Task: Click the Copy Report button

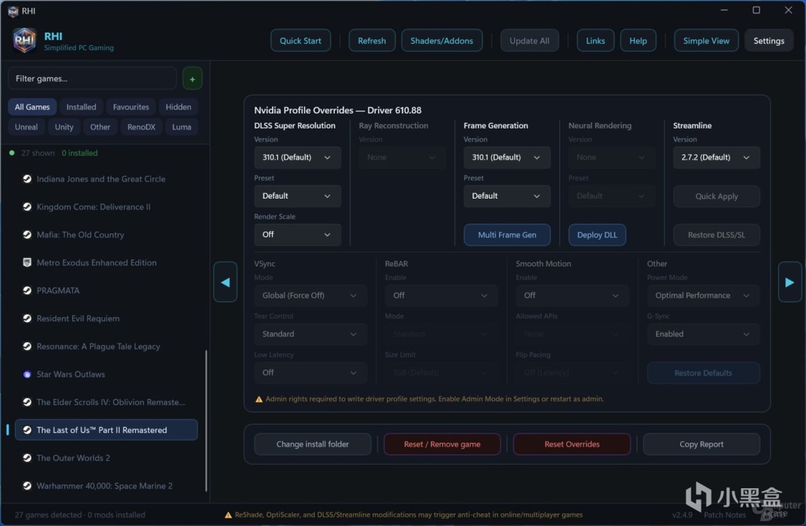Action: click(701, 444)
